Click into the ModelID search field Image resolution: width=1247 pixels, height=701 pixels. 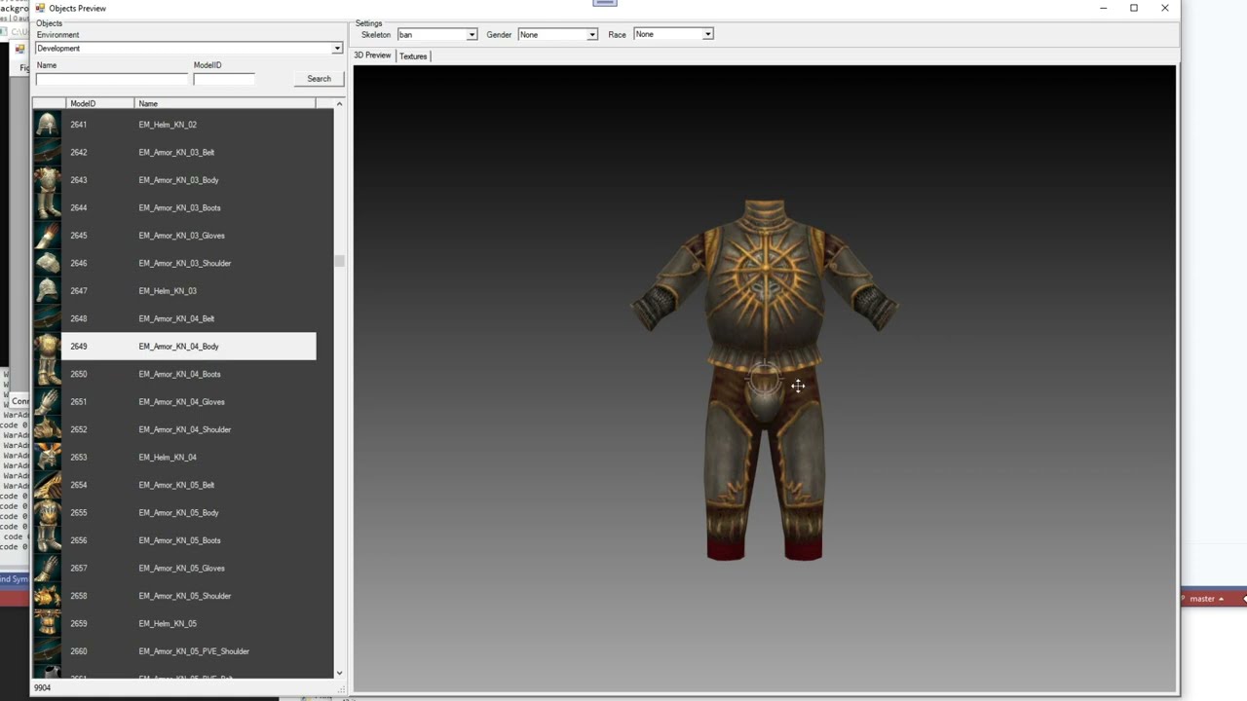click(x=223, y=79)
